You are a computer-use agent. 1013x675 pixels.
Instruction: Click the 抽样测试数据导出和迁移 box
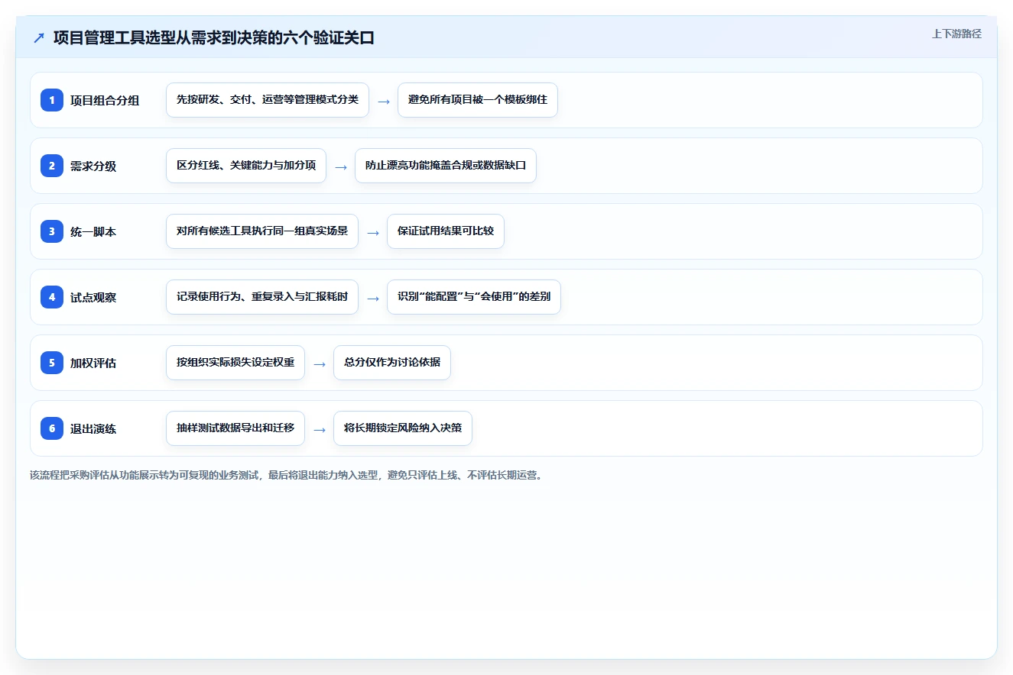235,428
